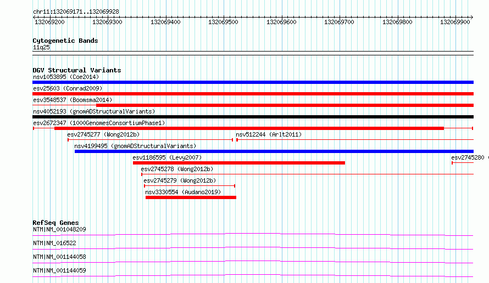Click the esv1186595 (Levy2007) label
The image size is (489, 283).
[x=167, y=157]
